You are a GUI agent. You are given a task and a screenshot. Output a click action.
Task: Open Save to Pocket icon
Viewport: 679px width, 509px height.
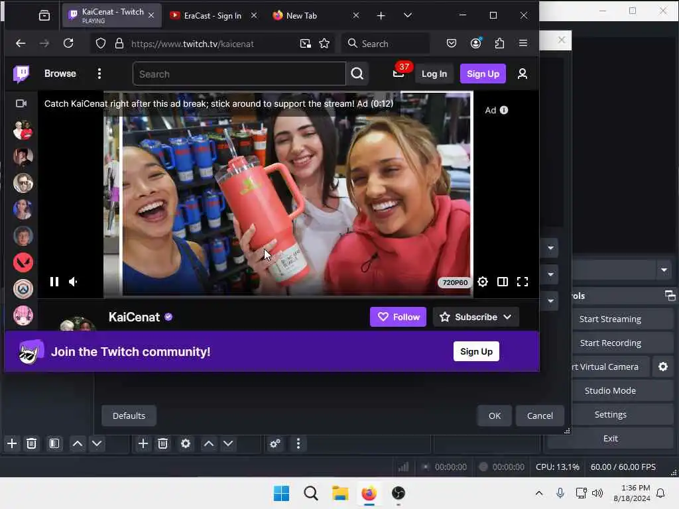coord(451,43)
